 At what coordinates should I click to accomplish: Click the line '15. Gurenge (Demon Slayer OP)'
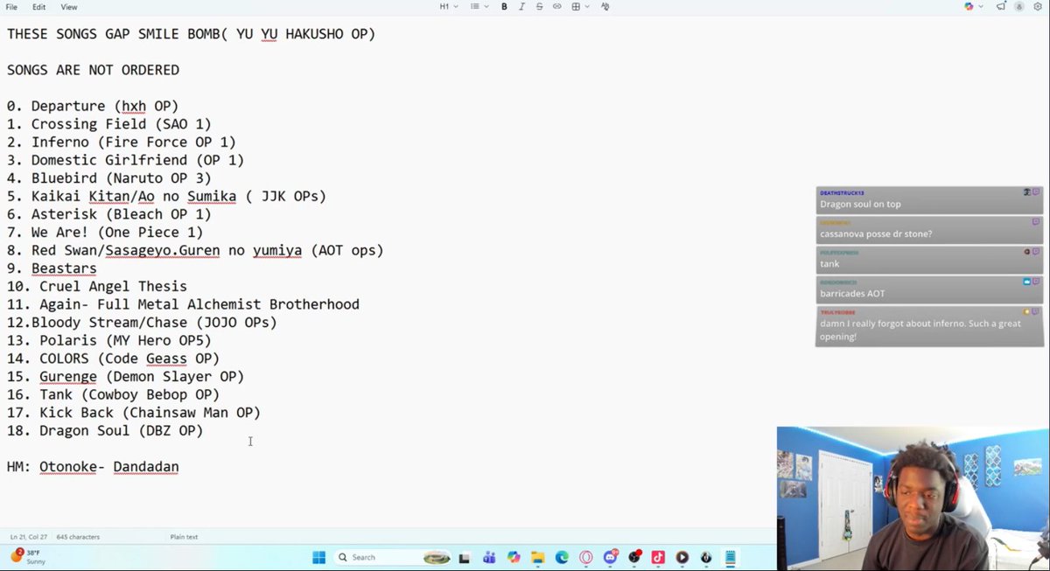[x=125, y=377]
